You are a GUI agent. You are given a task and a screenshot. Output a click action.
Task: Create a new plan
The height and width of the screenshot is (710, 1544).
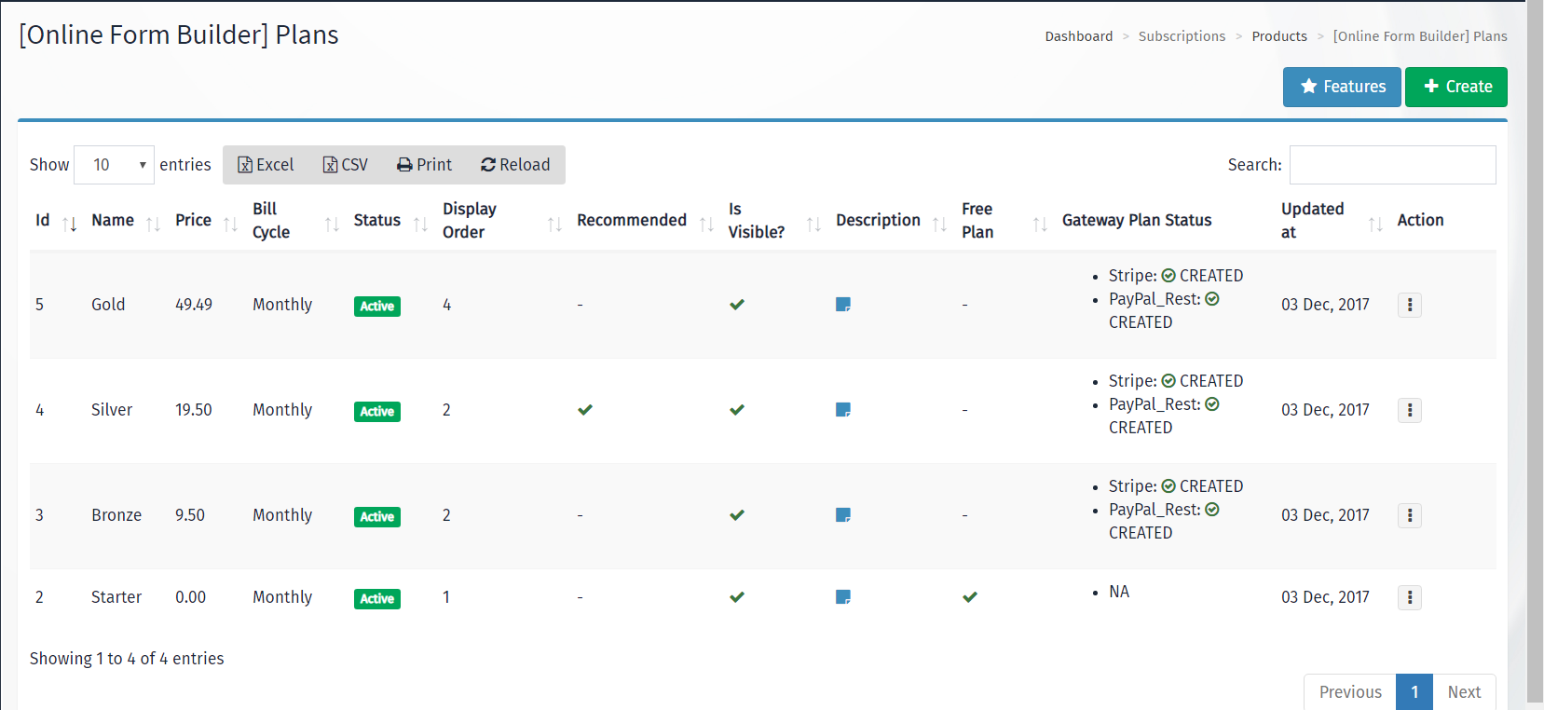1456,87
